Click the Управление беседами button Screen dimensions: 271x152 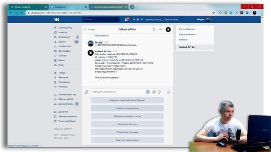(x=127, y=132)
